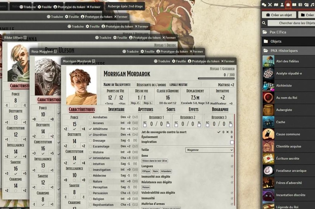Open the Rollable Tables sidebar icon
The width and height of the screenshot is (315, 209).
point(300,4)
